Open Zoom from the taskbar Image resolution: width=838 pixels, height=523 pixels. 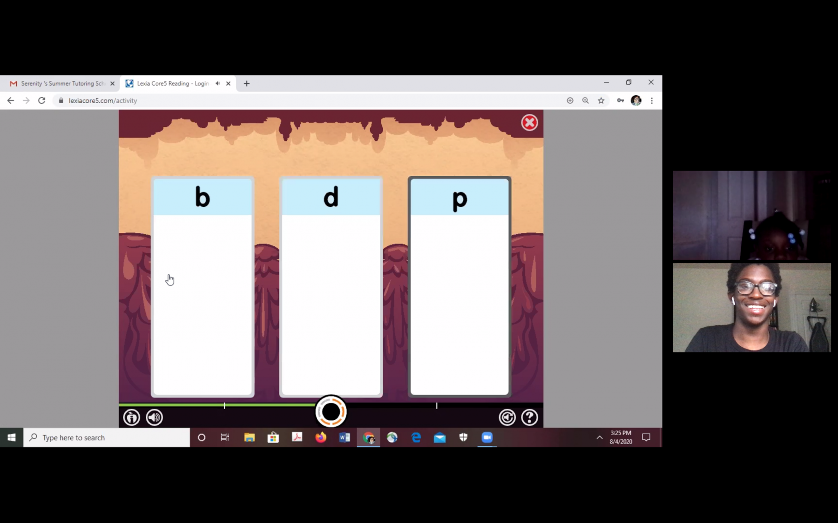point(487,437)
